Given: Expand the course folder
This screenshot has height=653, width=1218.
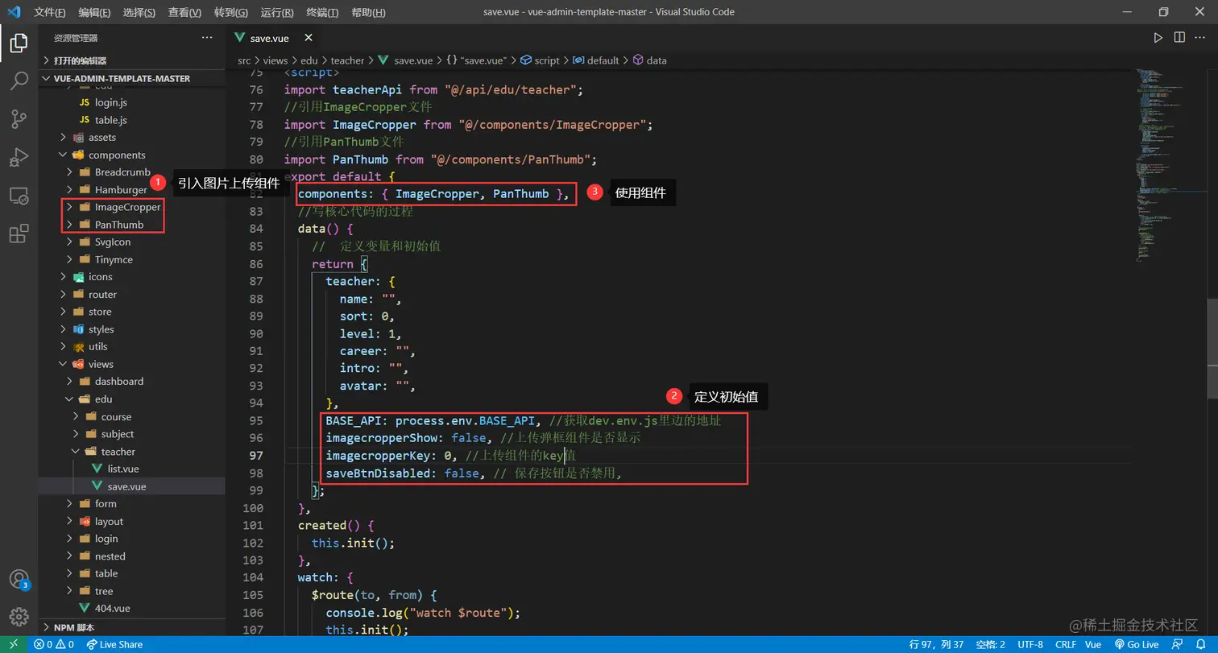Looking at the screenshot, I should [131, 417].
